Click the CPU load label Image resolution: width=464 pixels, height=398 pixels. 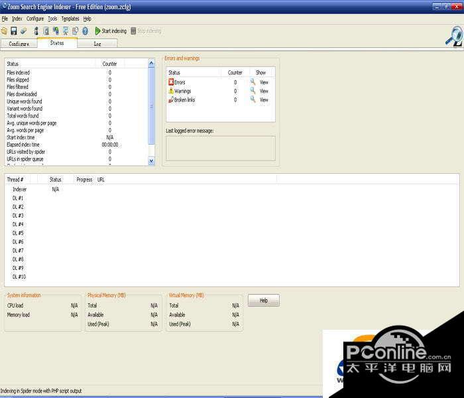pos(15,305)
